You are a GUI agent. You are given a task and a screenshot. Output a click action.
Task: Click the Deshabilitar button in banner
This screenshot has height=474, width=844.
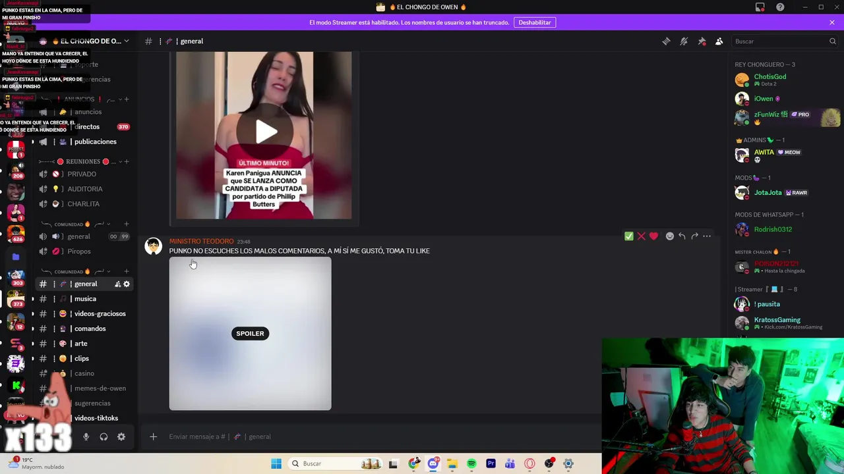(534, 22)
